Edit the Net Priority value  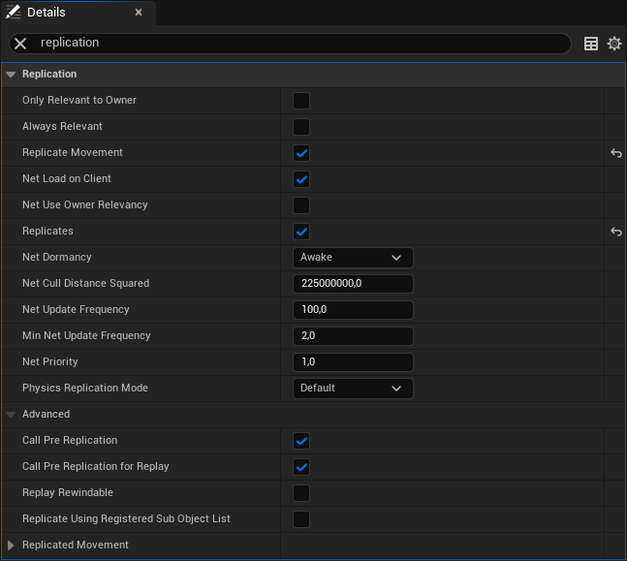click(x=353, y=361)
